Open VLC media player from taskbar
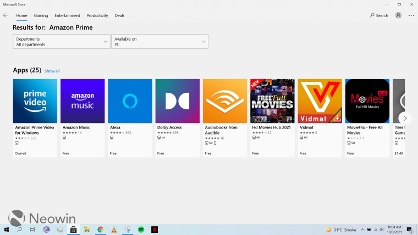 (114, 230)
